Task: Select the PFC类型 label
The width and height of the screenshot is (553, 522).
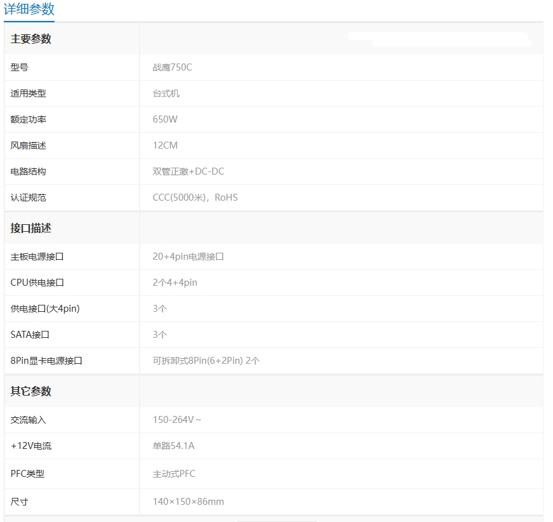Action: click(x=27, y=474)
